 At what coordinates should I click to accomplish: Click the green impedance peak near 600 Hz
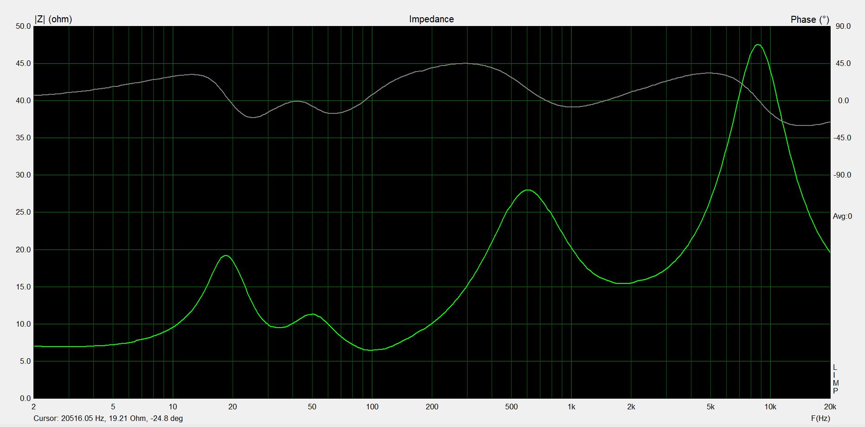(x=528, y=190)
